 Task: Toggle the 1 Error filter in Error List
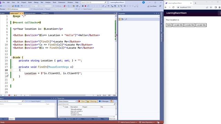(82, 101)
